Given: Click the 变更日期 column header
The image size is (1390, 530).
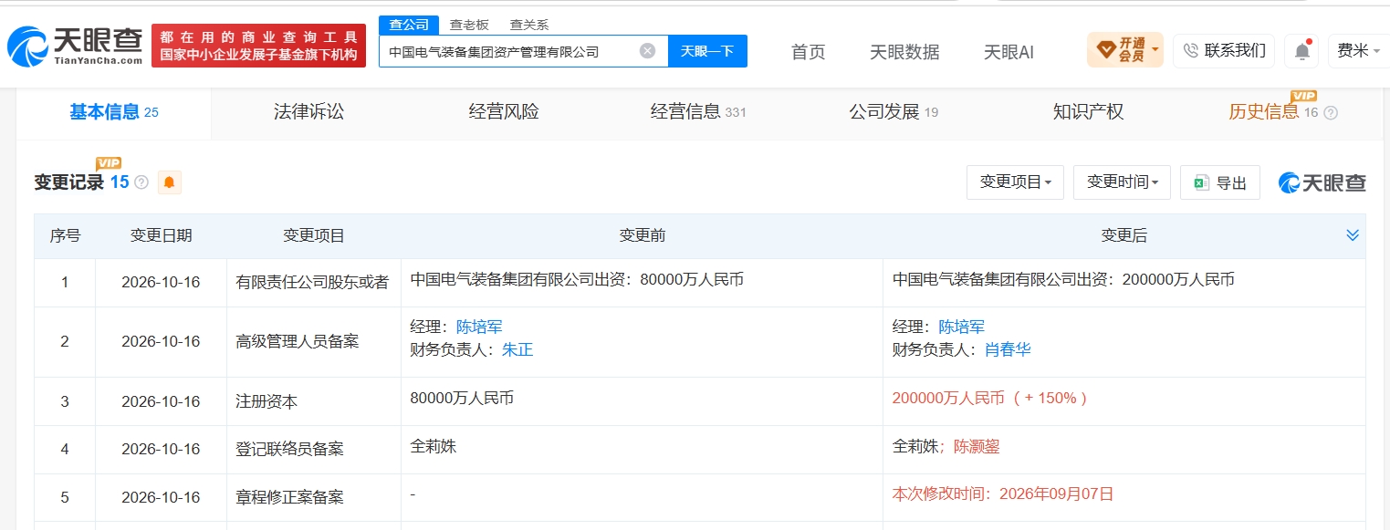Looking at the screenshot, I should 162,235.
